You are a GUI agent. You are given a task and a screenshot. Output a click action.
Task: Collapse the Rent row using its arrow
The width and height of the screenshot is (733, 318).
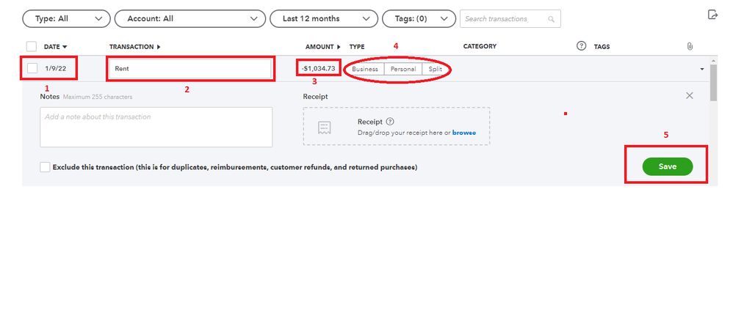(x=701, y=69)
